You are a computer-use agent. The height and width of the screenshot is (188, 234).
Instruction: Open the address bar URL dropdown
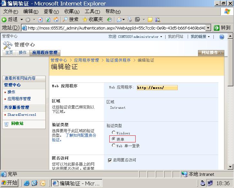(x=208, y=28)
